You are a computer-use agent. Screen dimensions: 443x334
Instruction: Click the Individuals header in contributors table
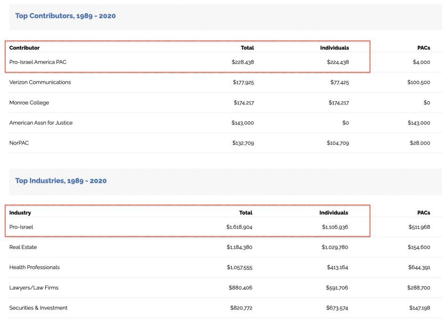point(335,48)
